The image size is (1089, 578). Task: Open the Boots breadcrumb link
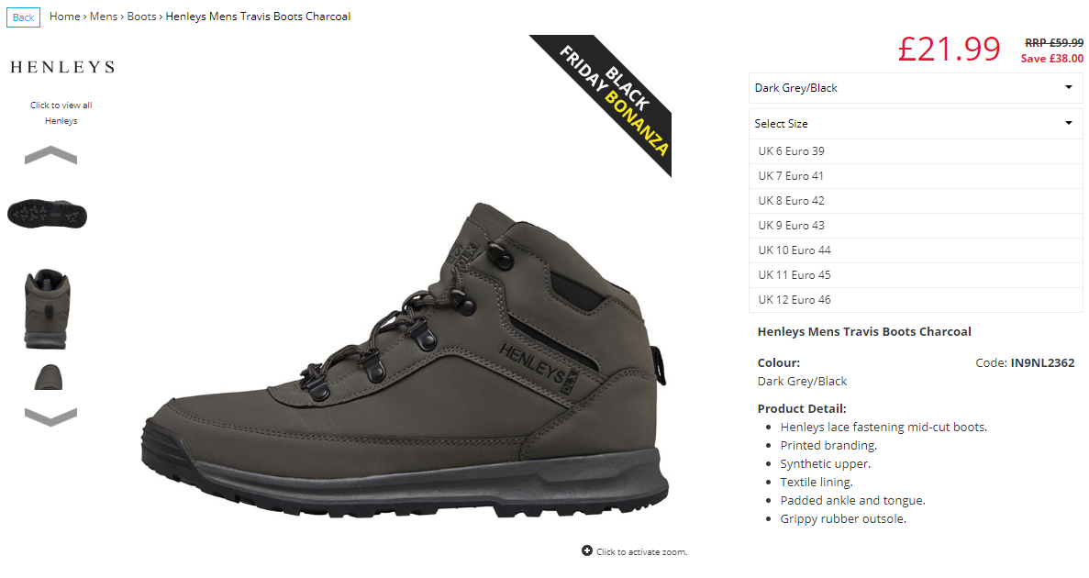(x=141, y=17)
